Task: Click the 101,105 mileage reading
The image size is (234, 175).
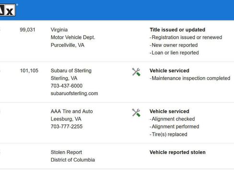Action: 29,71
